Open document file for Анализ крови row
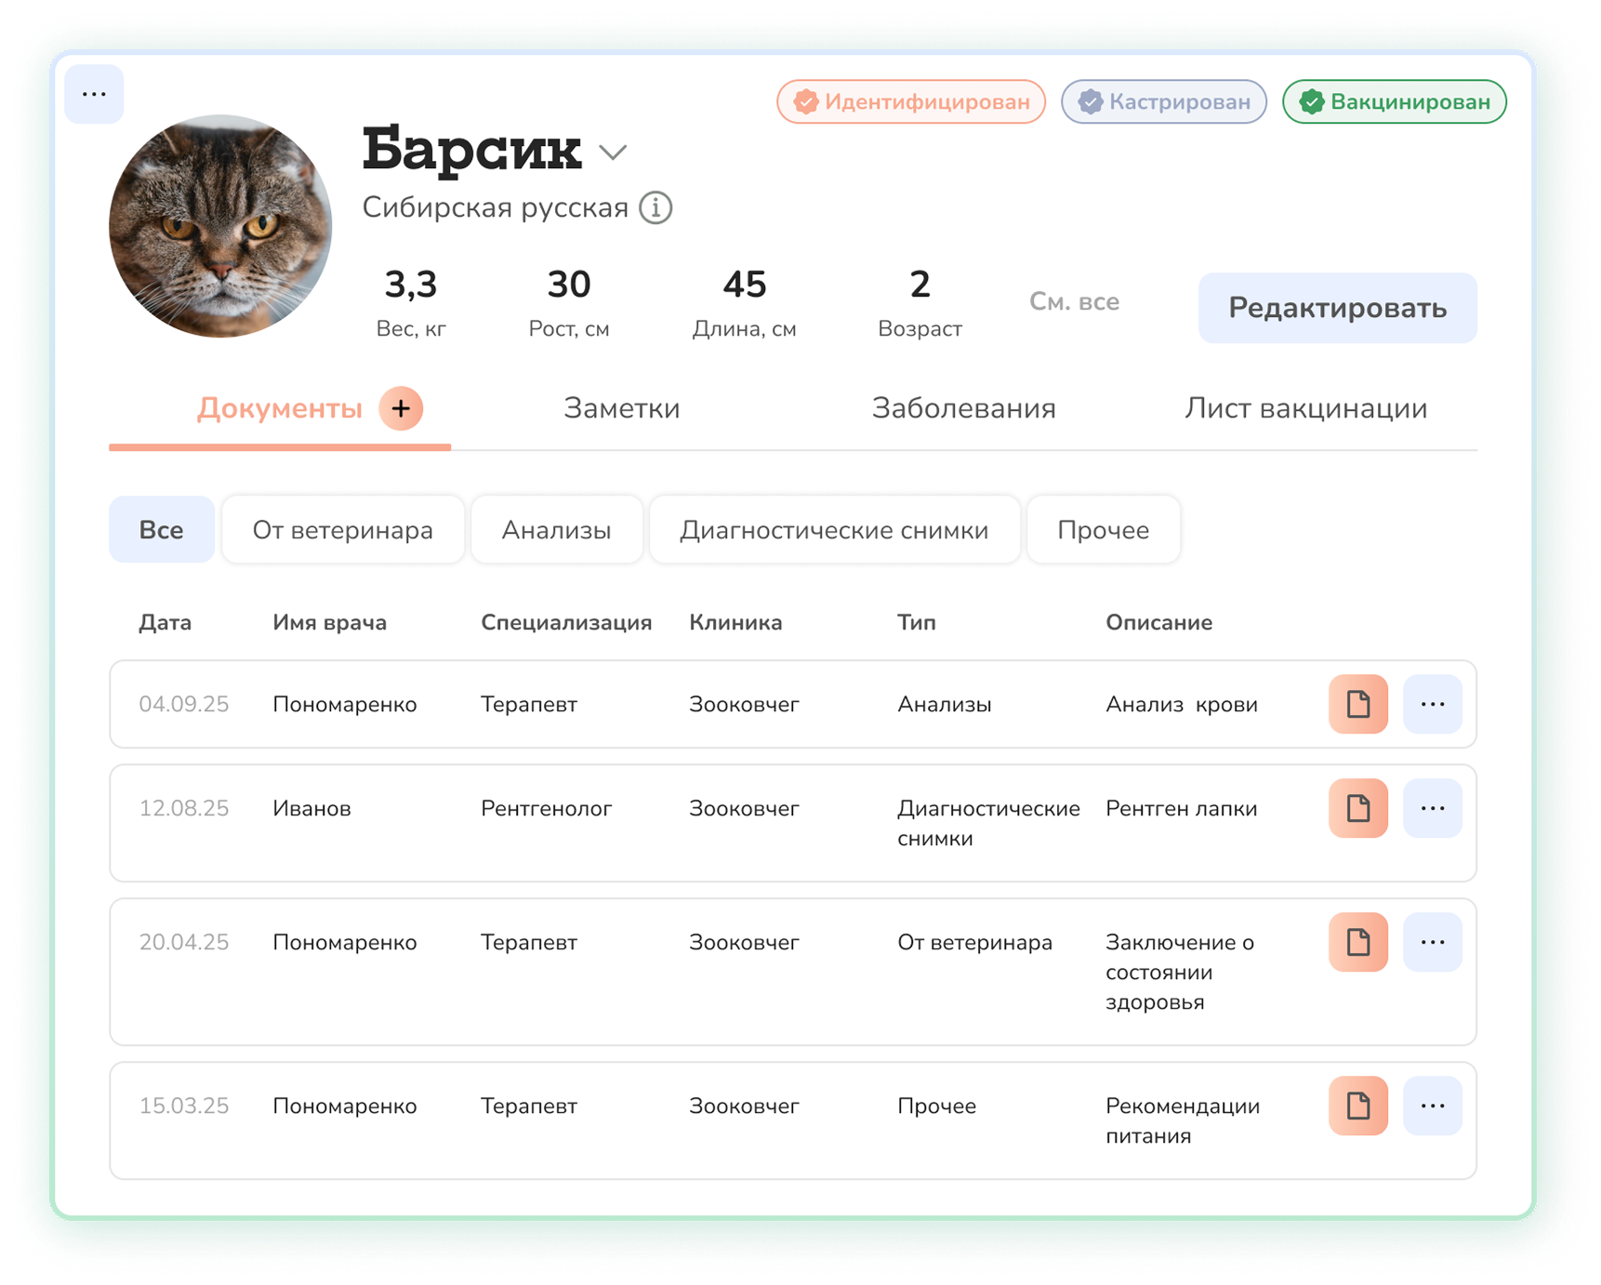Image resolution: width=1601 pixels, height=1285 pixels. [1357, 704]
